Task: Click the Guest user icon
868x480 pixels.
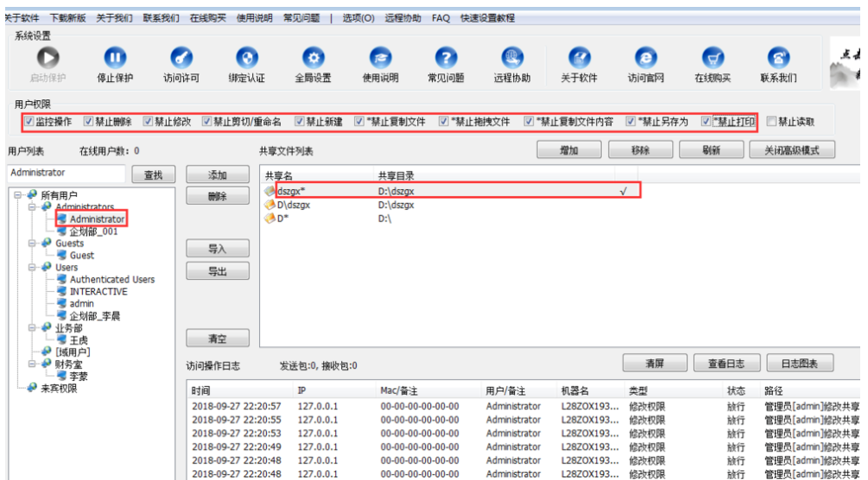Action: coord(62,256)
